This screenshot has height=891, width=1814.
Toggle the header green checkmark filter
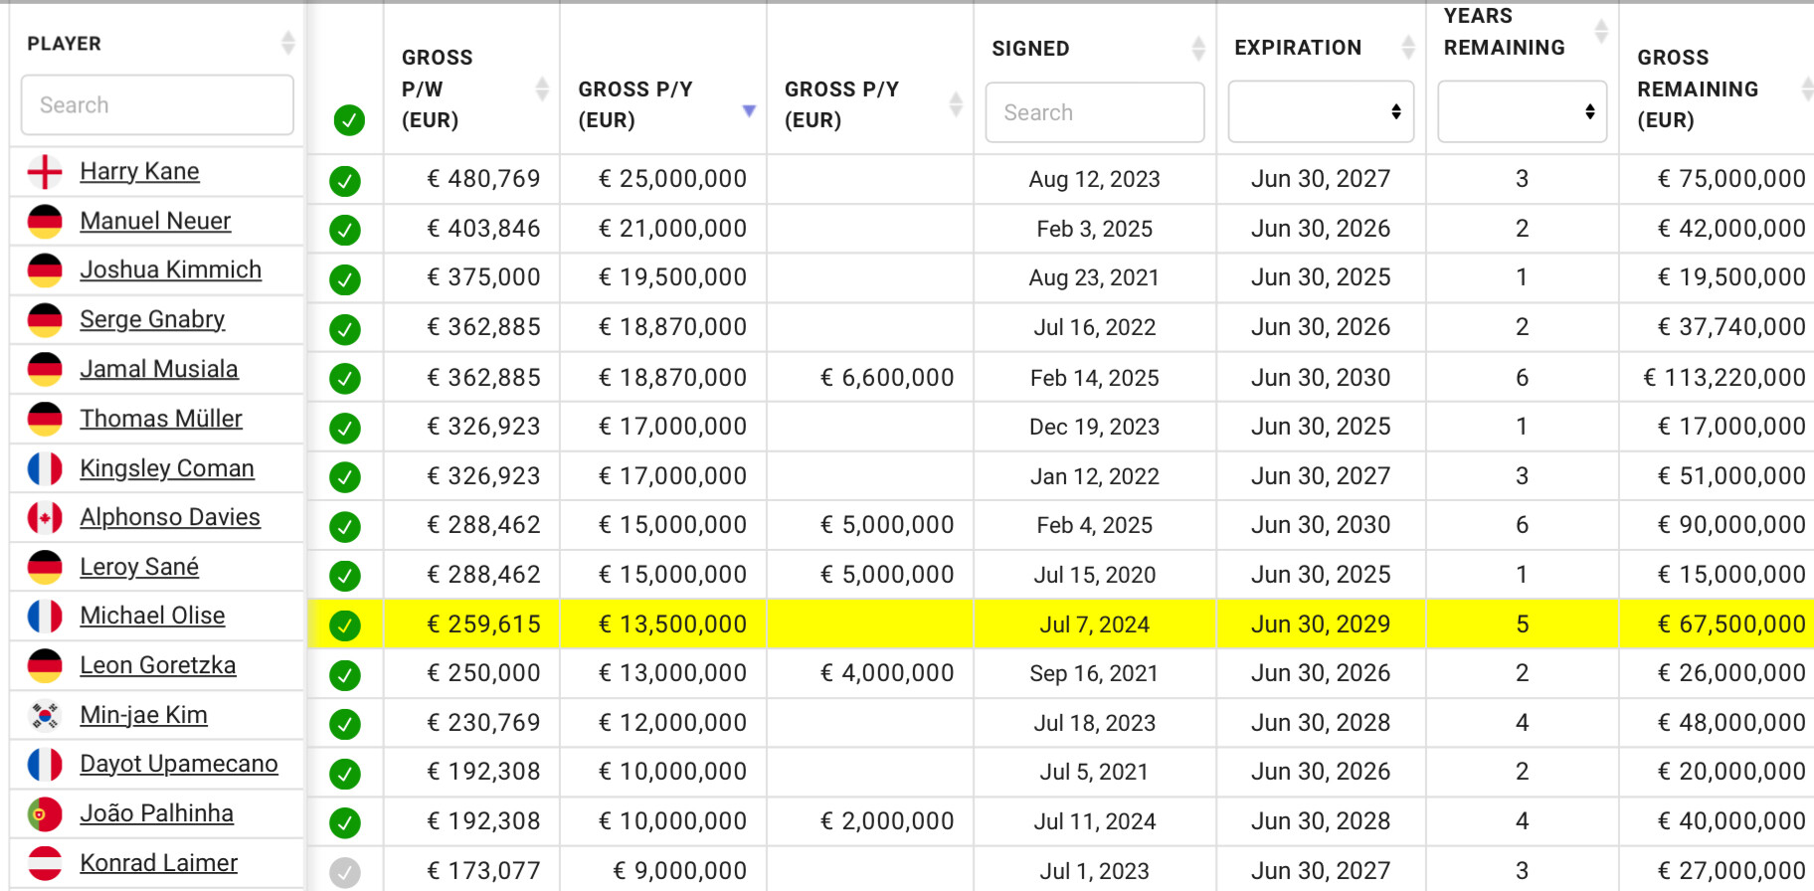(349, 120)
